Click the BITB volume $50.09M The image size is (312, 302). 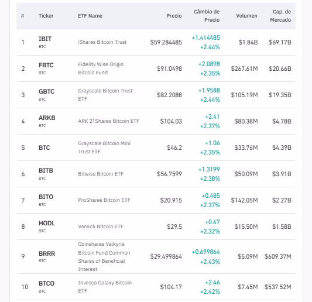click(x=246, y=174)
